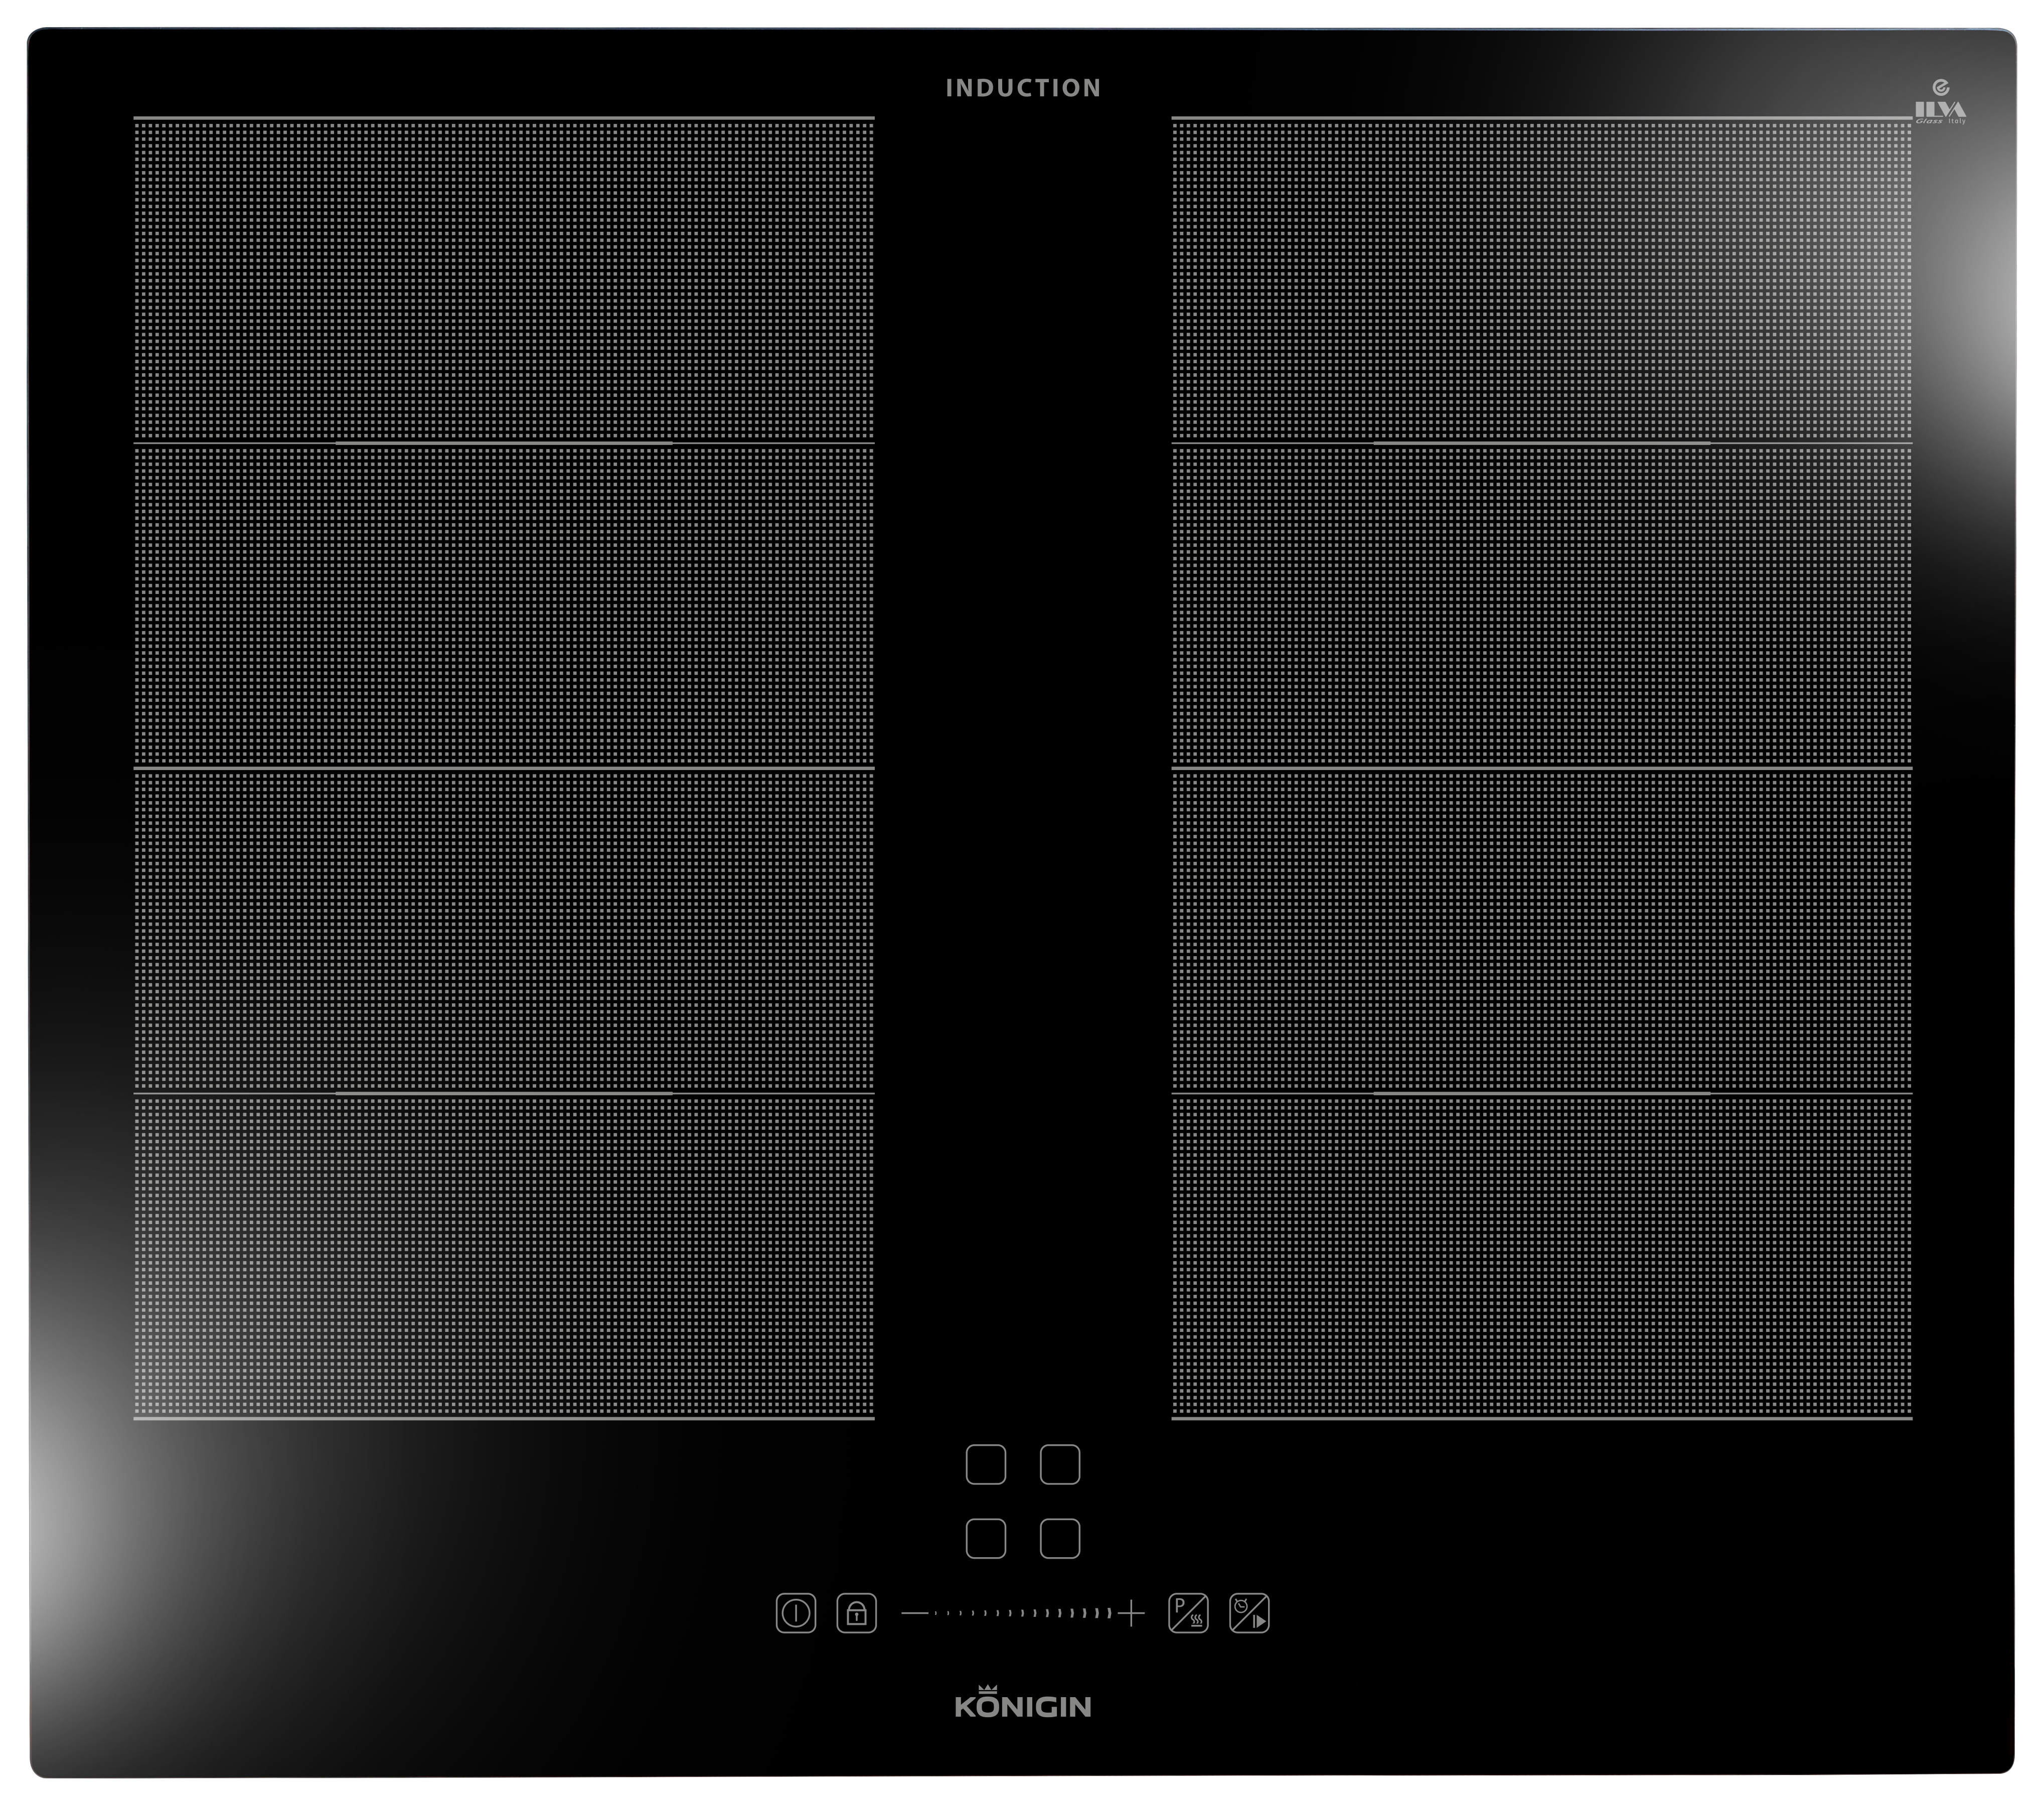
Task: Touch the left rear cooking zone
Action: pyautogui.click(x=503, y=280)
